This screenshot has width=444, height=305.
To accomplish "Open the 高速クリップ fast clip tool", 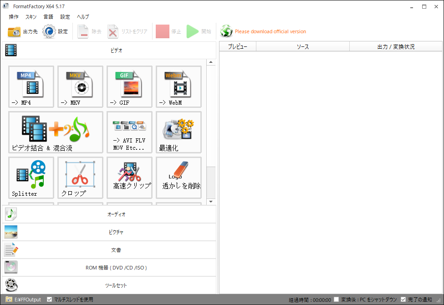I will tap(129, 178).
